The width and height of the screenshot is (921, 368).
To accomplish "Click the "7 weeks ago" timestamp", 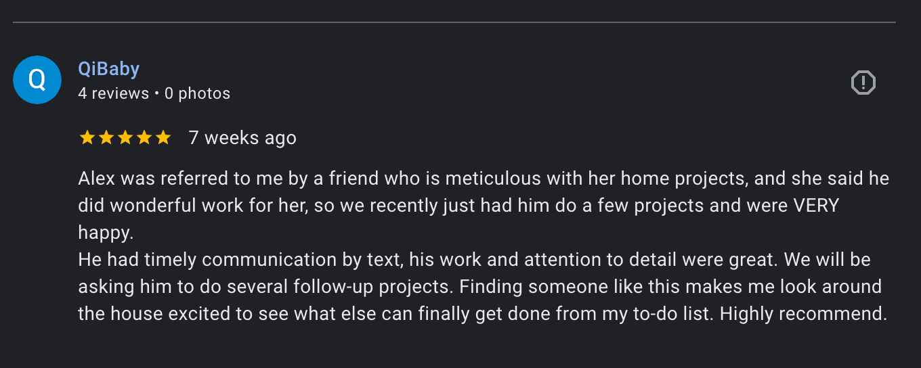I will tap(242, 138).
